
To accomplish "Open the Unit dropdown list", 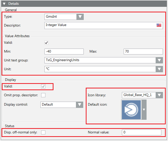I will [159, 69].
